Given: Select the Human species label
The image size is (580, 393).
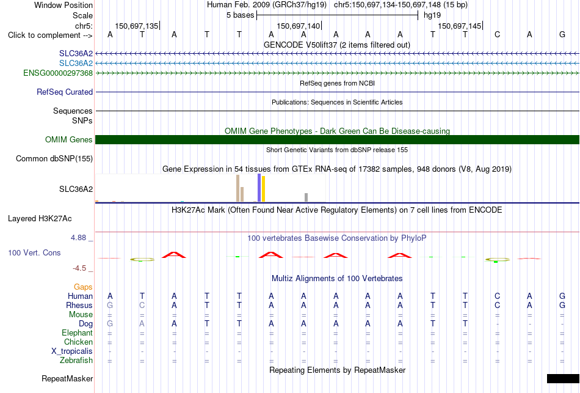Looking at the screenshot, I should (x=80, y=296).
